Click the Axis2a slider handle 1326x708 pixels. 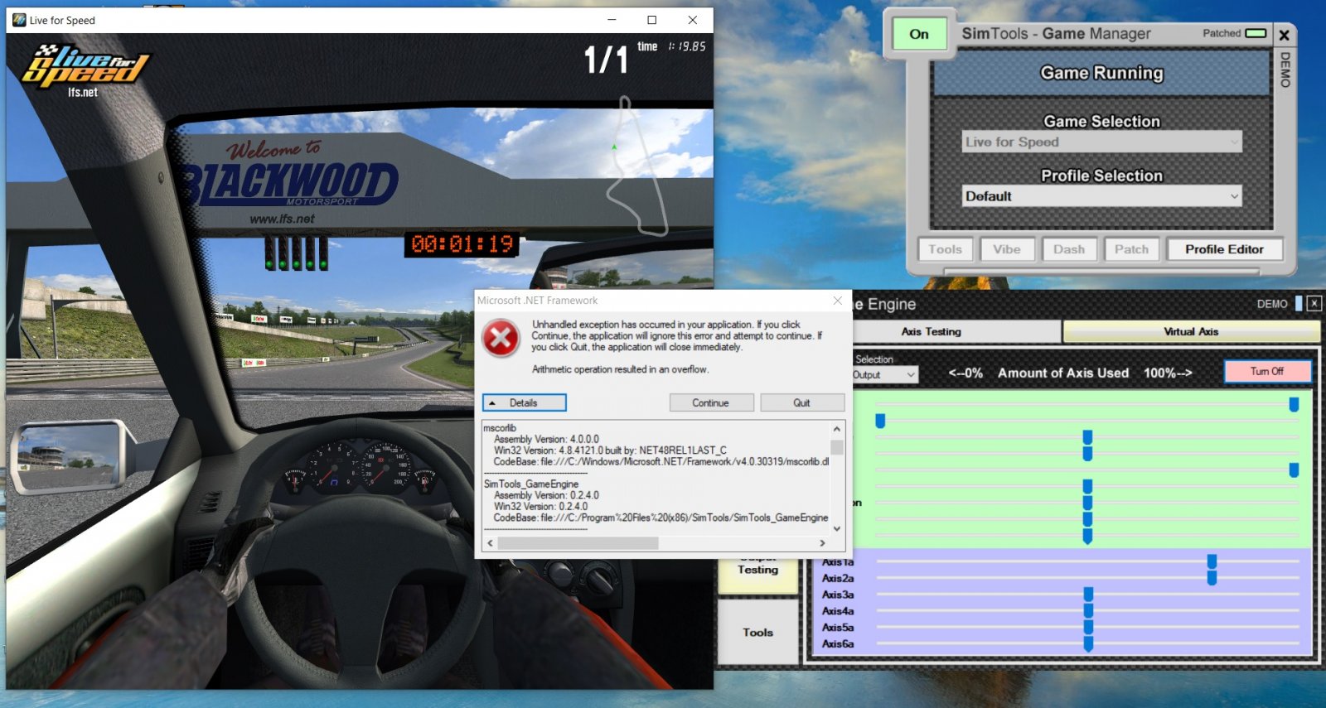[x=1212, y=577]
